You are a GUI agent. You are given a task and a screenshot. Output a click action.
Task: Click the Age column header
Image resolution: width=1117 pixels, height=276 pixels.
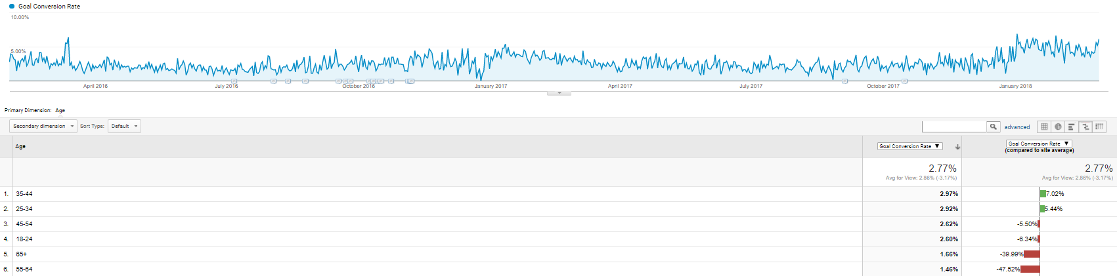point(20,146)
